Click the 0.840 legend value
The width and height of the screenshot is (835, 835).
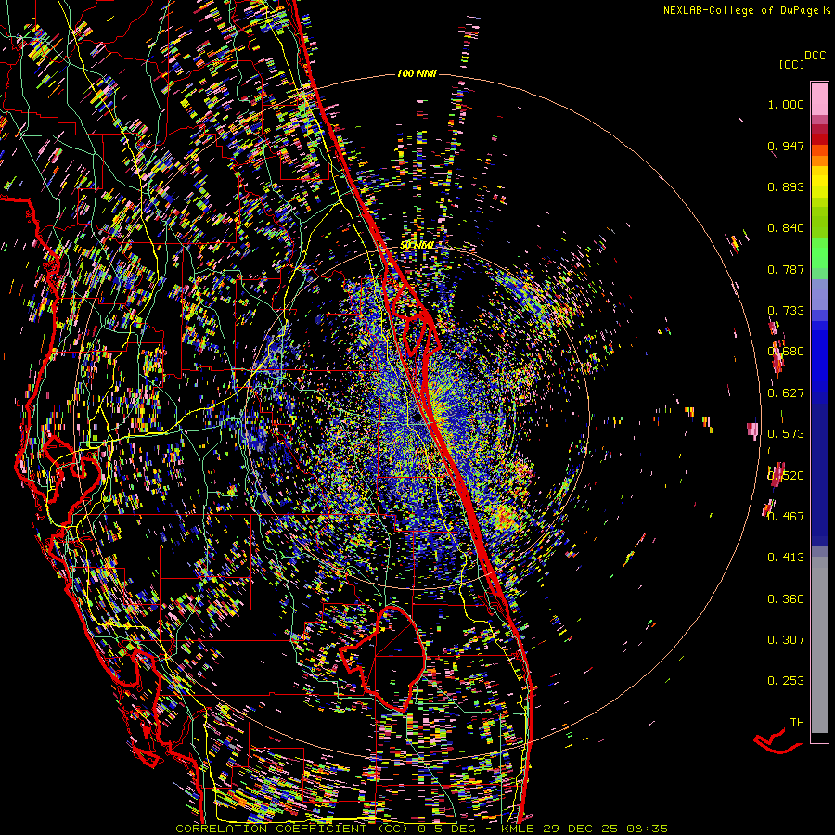click(786, 228)
